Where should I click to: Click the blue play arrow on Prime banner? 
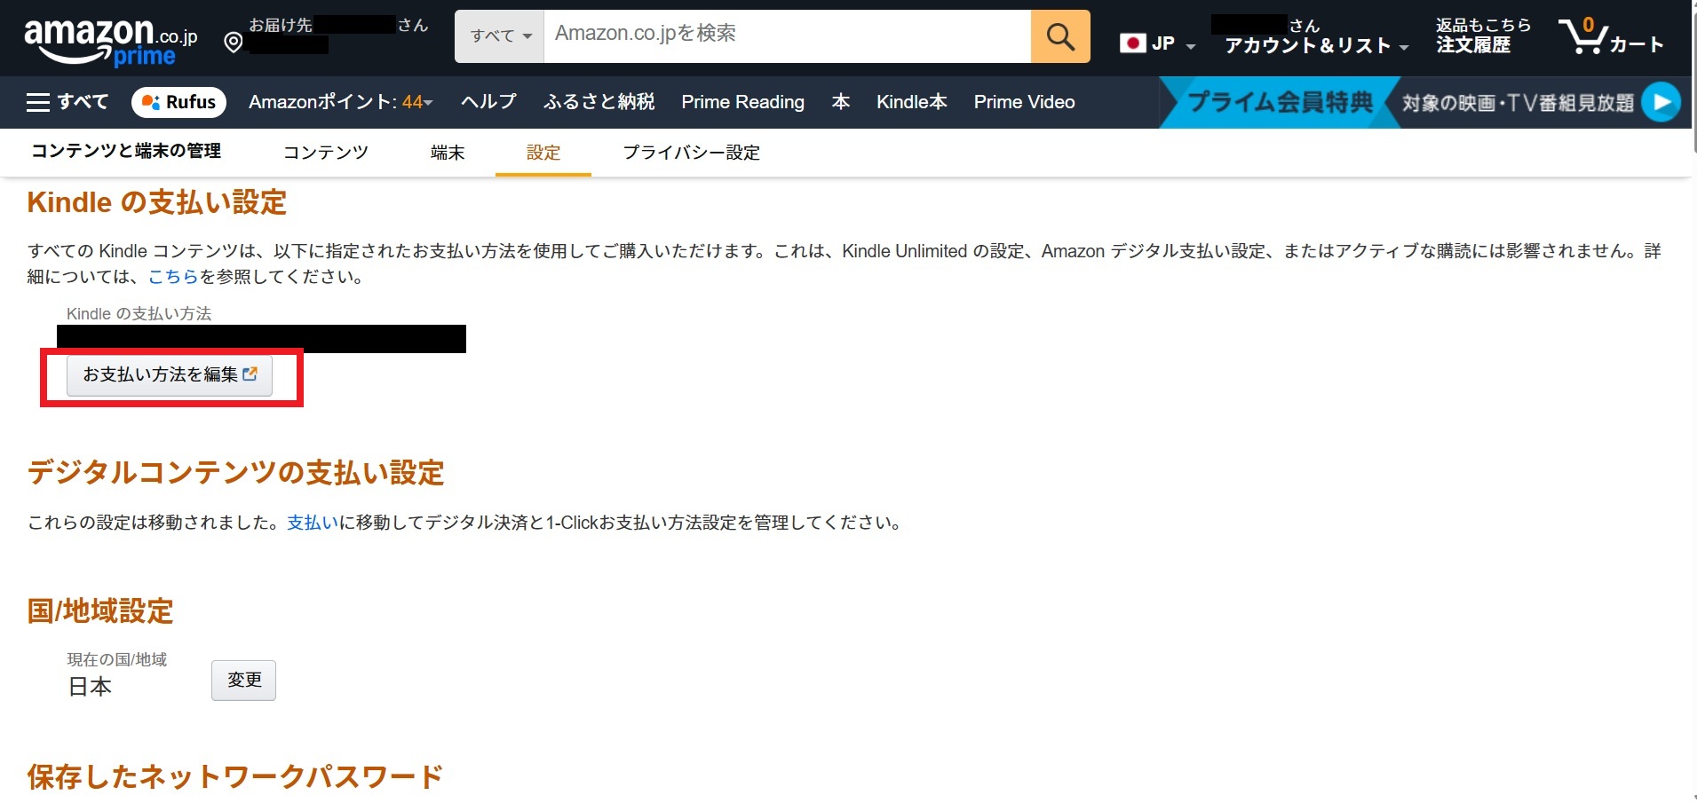pyautogui.click(x=1661, y=102)
